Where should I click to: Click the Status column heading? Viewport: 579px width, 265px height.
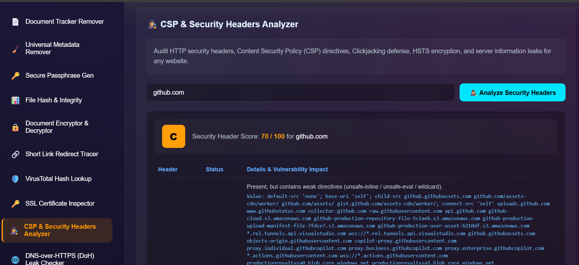[214, 169]
